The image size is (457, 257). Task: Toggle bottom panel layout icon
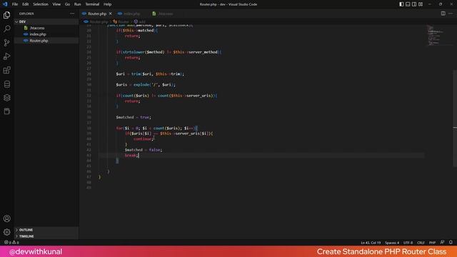408,4
